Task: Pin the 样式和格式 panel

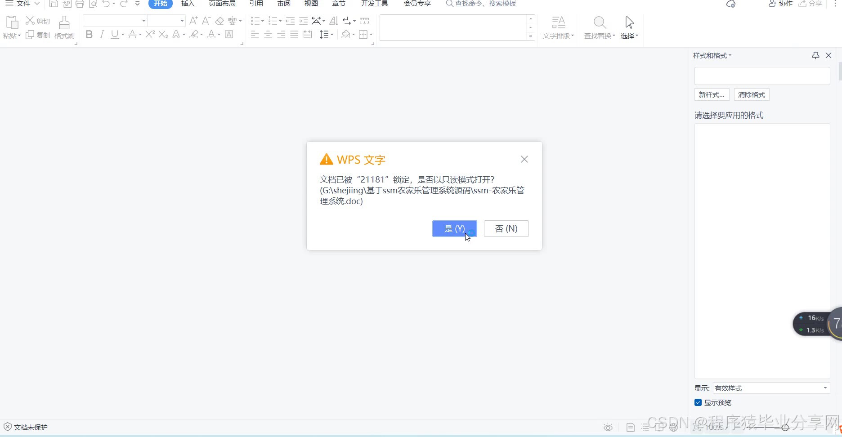Action: click(815, 55)
